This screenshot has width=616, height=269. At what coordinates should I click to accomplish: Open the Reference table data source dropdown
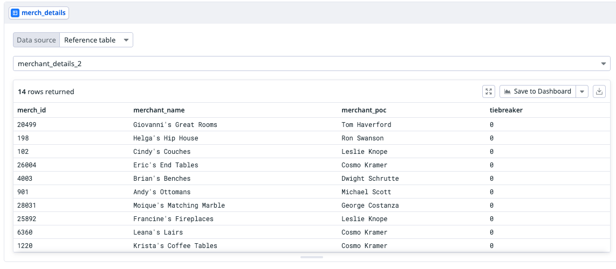click(96, 40)
